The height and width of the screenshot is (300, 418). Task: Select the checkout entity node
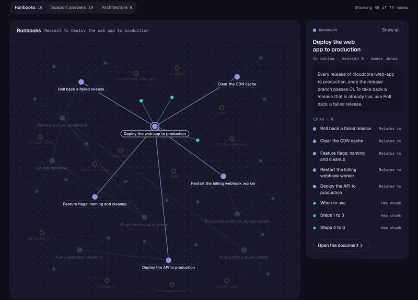[x=121, y=151]
